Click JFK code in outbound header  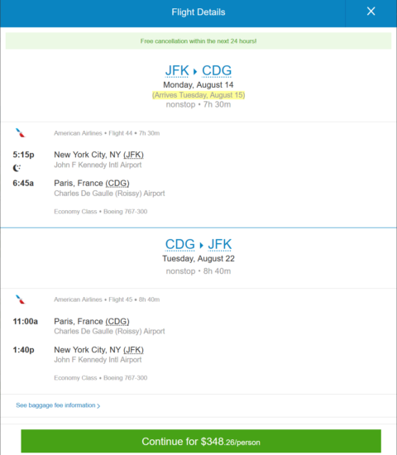pos(177,70)
